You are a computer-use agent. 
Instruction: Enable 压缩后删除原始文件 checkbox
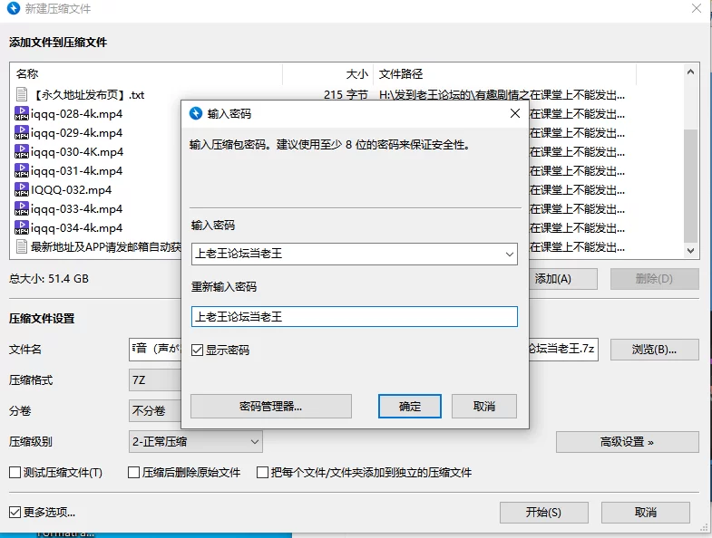tap(133, 473)
